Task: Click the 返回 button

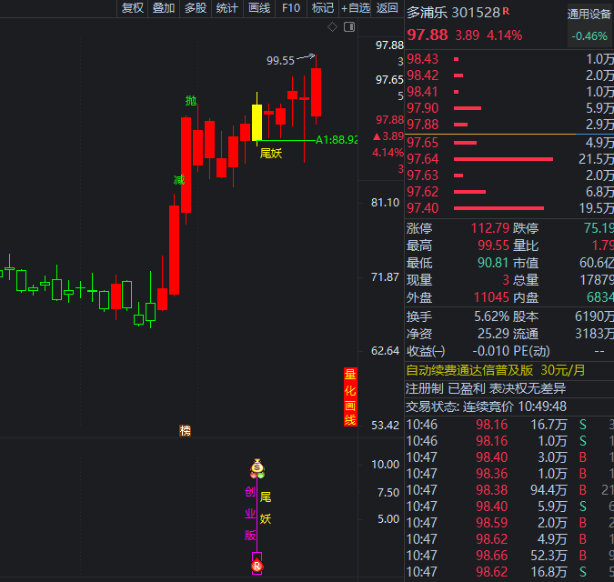Action: point(387,8)
